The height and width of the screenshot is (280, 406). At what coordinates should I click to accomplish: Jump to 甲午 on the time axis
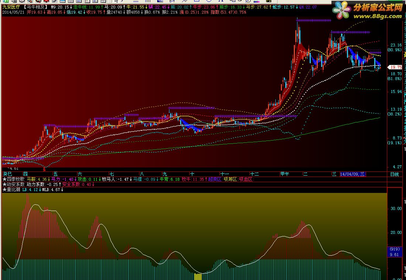(x=285, y=174)
